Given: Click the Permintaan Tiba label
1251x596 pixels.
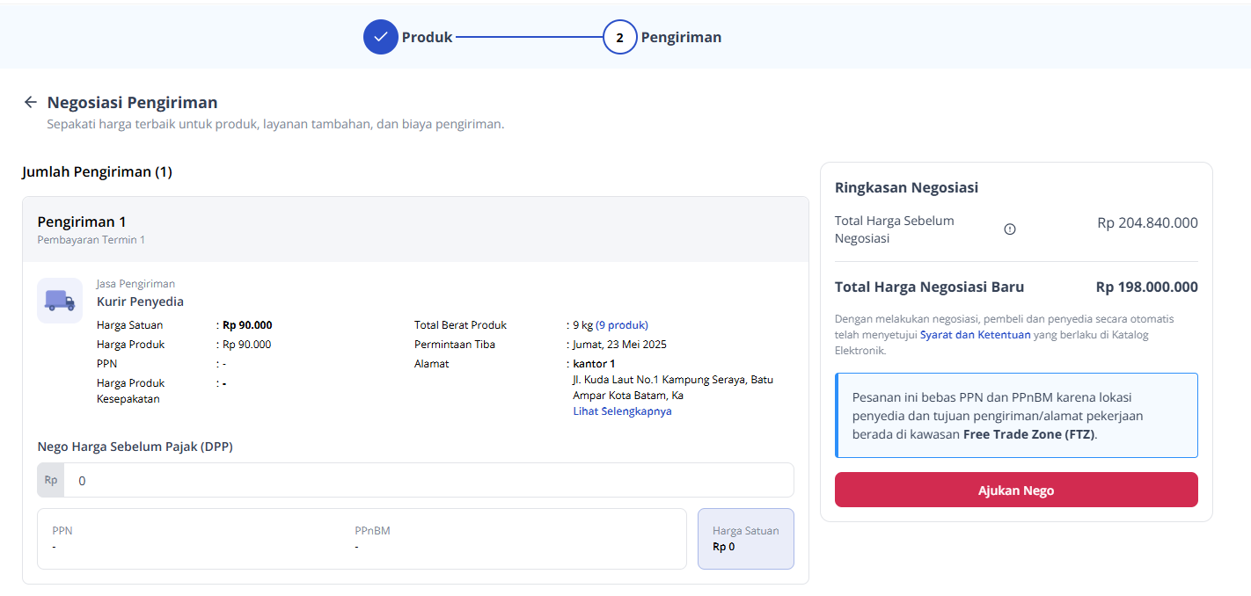Looking at the screenshot, I should coord(454,345).
